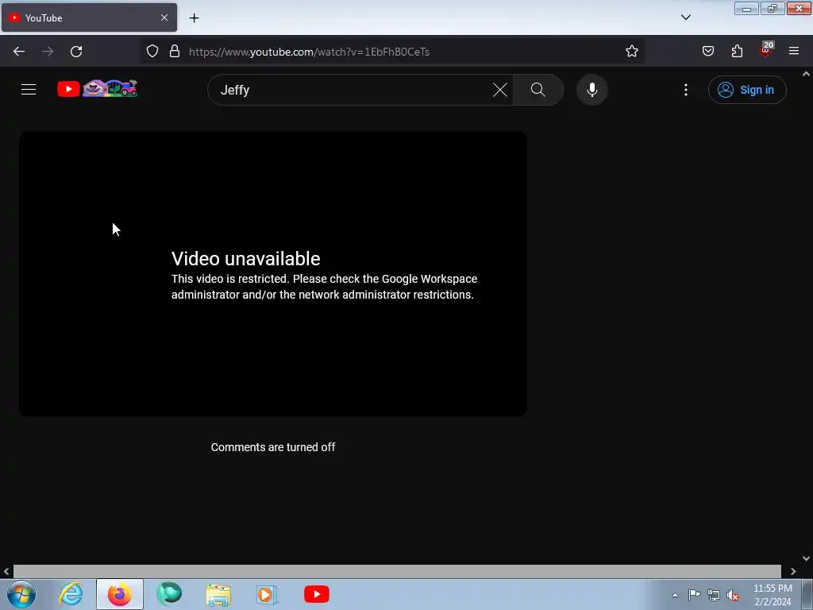Show hidden system tray icons

tap(675, 595)
